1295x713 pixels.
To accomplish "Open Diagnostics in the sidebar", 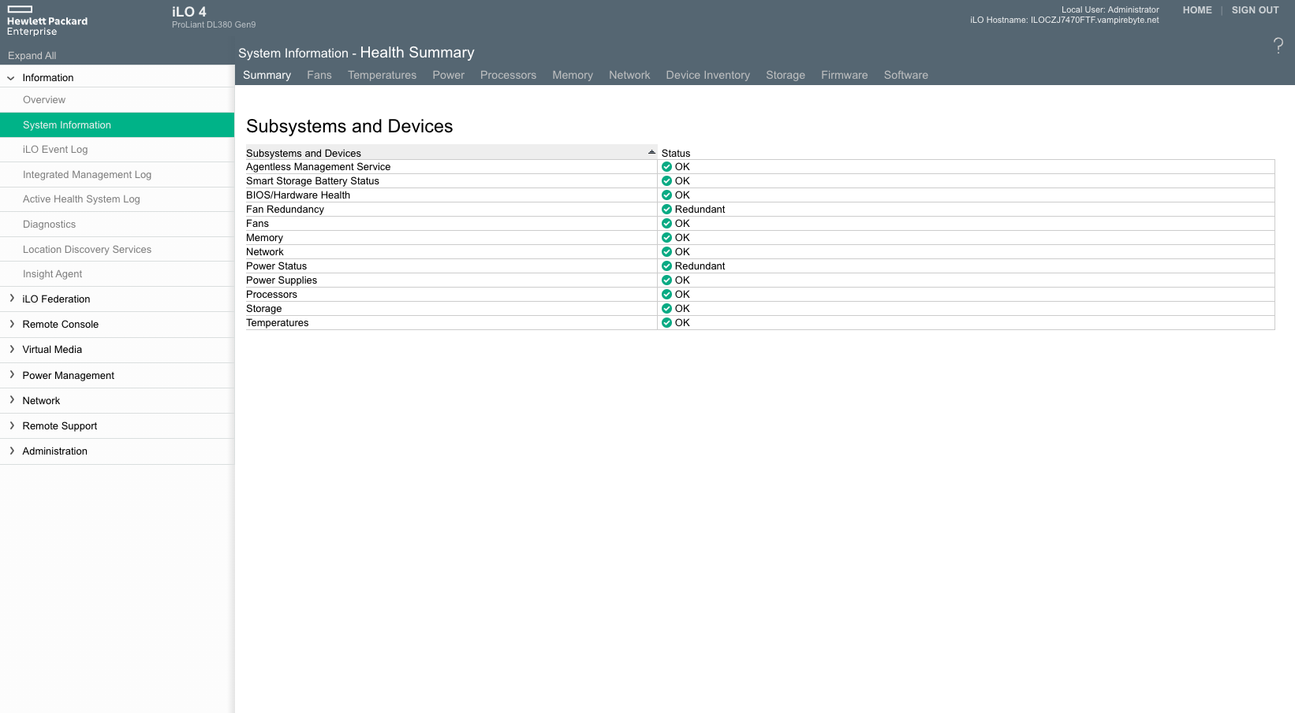I will (x=117, y=225).
